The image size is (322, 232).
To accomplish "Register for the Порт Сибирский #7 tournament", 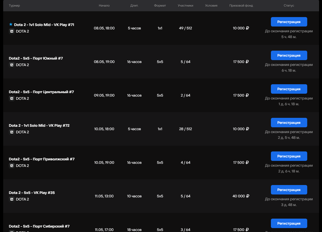I will point(289,223).
